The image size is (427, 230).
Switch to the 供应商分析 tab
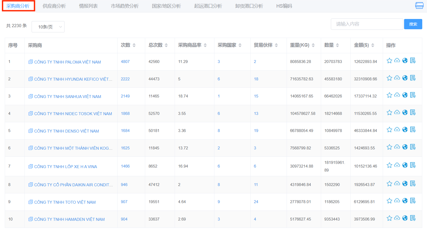click(x=54, y=6)
